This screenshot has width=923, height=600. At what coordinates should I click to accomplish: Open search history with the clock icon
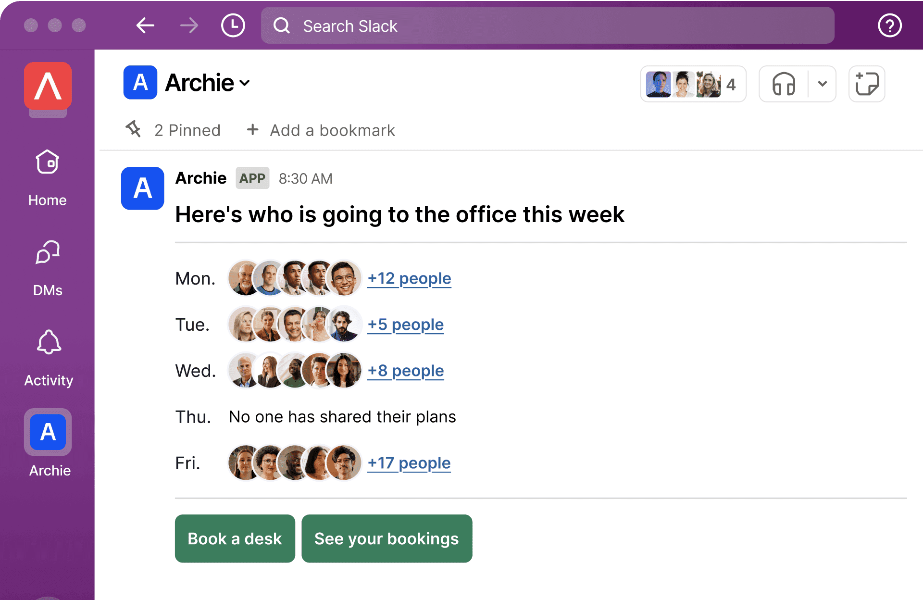pyautogui.click(x=233, y=25)
